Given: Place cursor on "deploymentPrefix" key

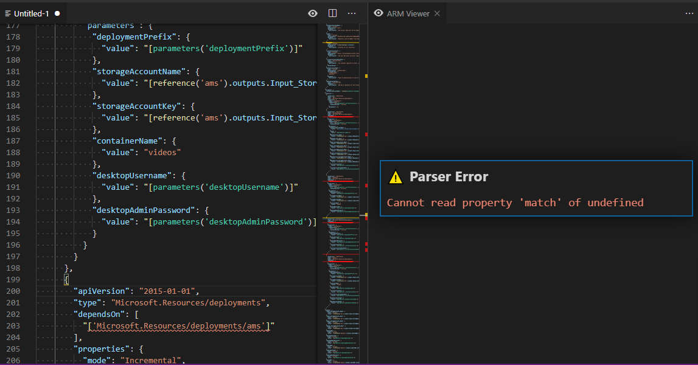Looking at the screenshot, I should [134, 37].
